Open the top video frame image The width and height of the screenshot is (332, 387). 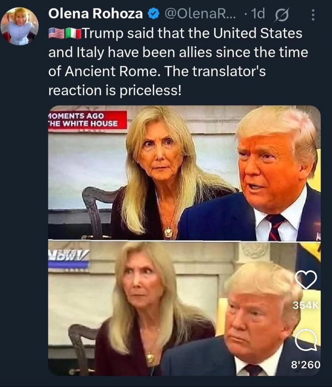click(x=184, y=173)
